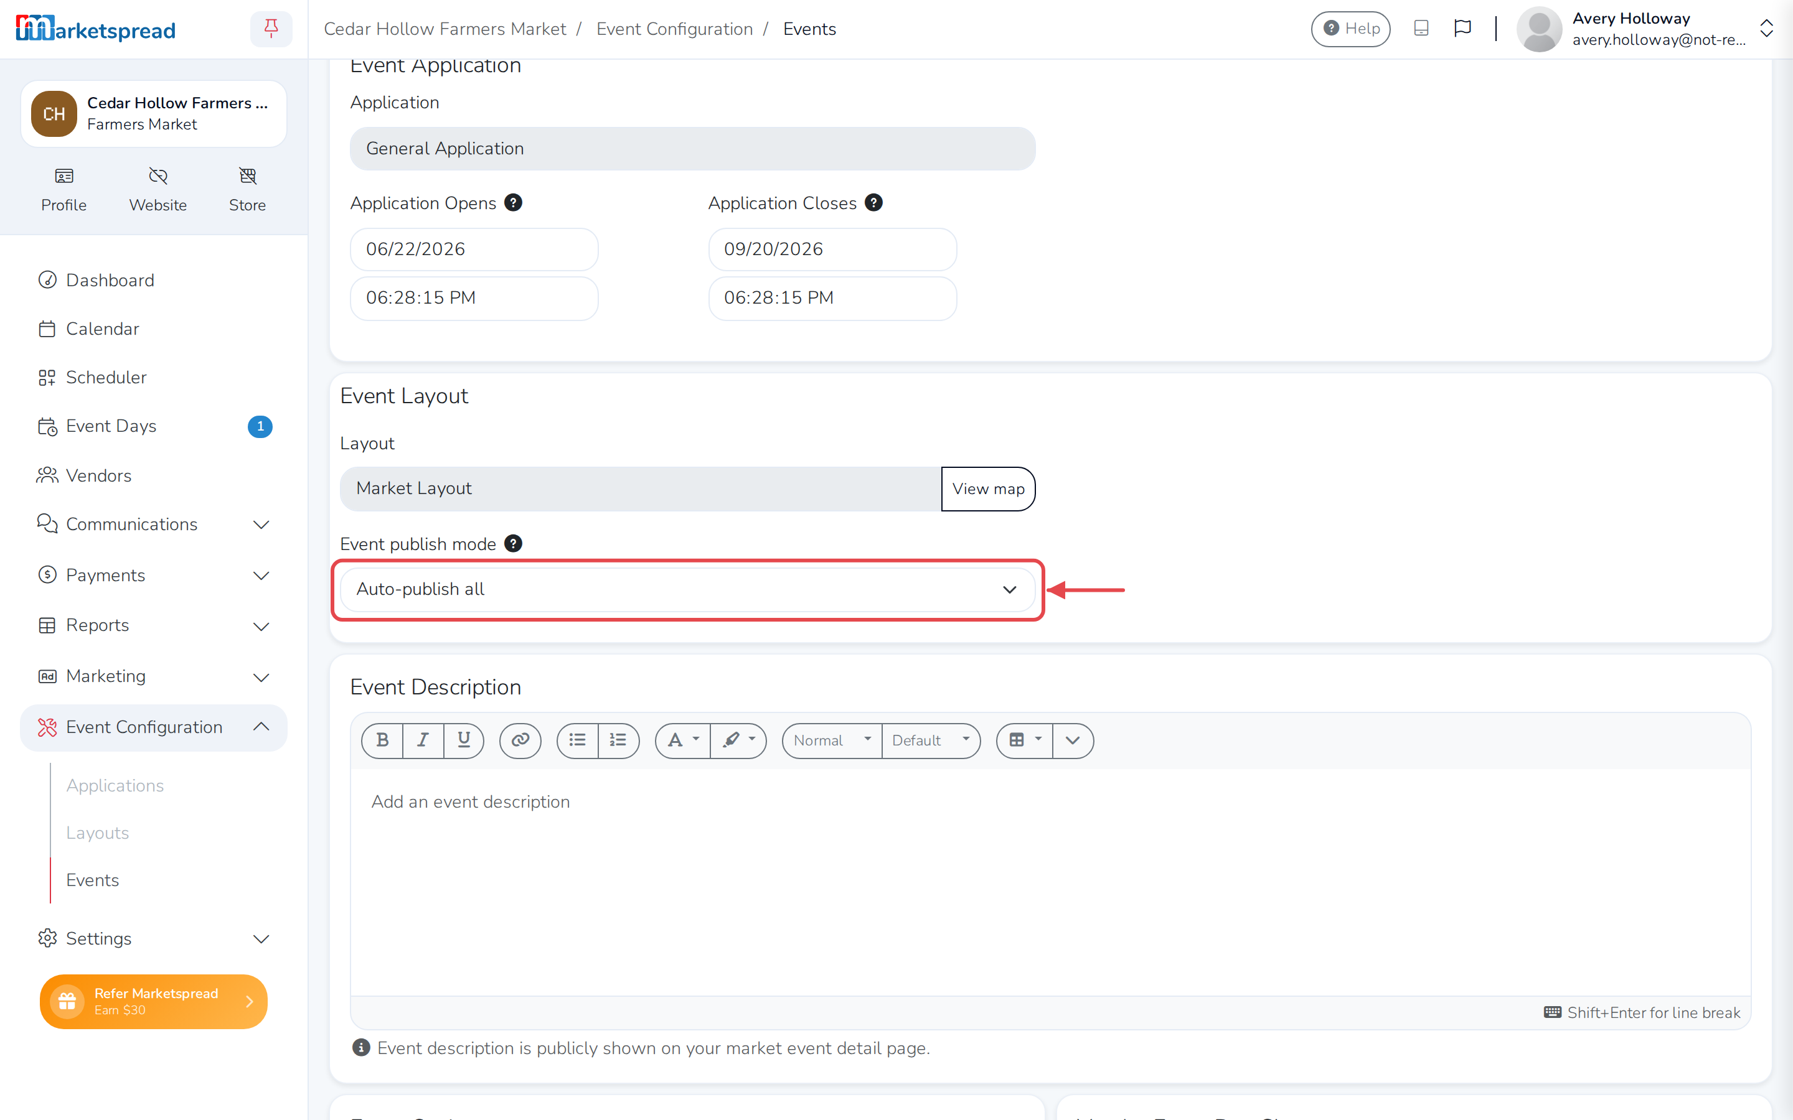Toggle underline formatting in description editor
The height and width of the screenshot is (1120, 1793).
[464, 740]
